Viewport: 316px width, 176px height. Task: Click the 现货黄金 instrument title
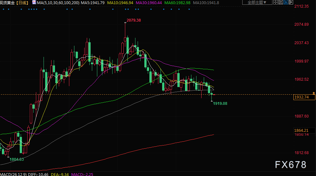click(x=7, y=3)
